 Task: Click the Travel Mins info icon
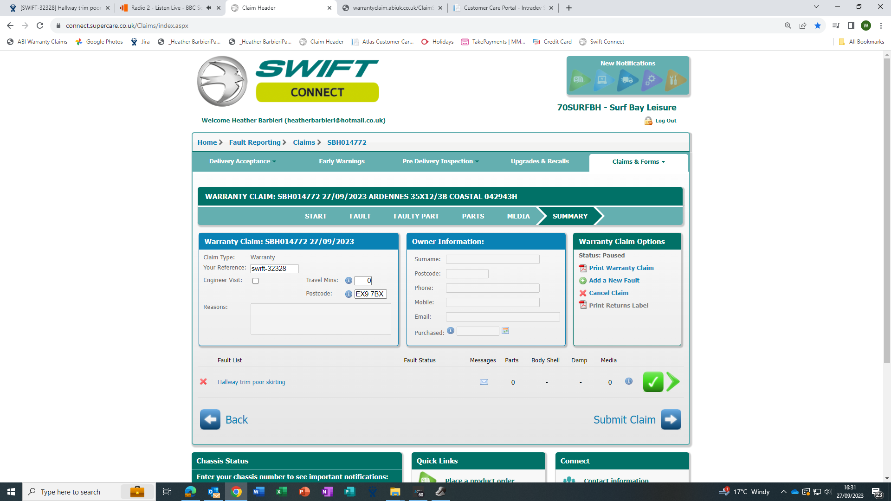pos(349,281)
